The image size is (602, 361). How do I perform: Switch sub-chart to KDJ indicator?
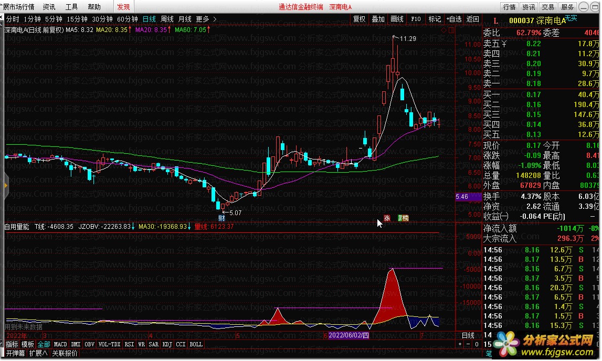pyautogui.click(x=167, y=344)
